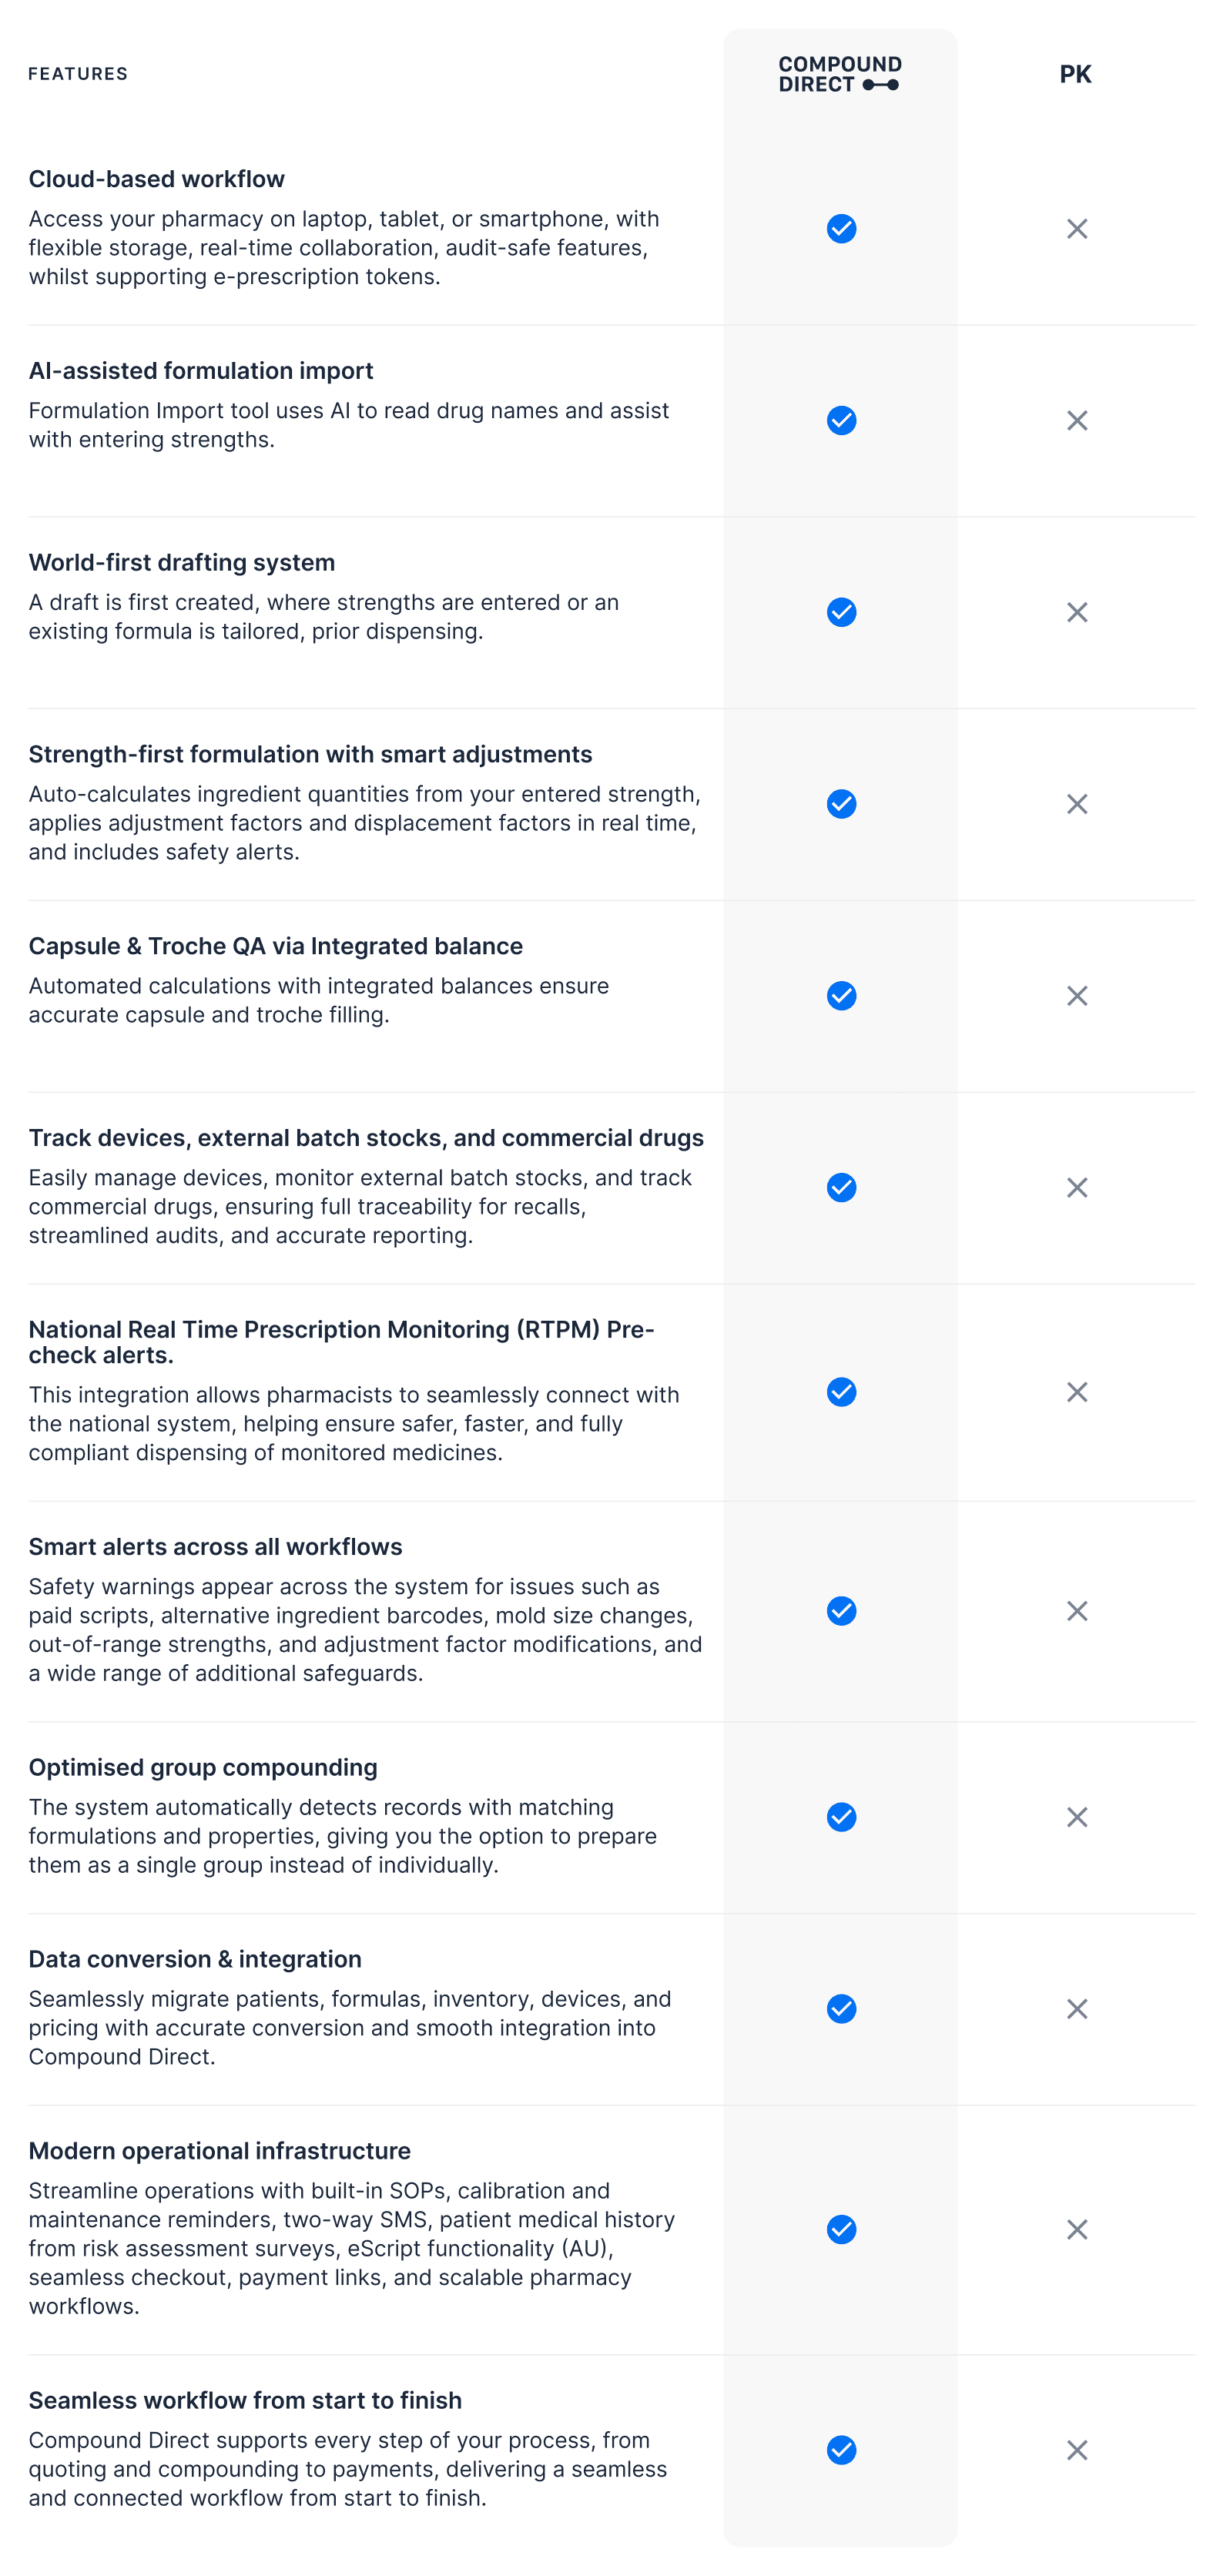Click checkmark beside Capsule & Troche QA
1210x2576 pixels.
pos(841,996)
